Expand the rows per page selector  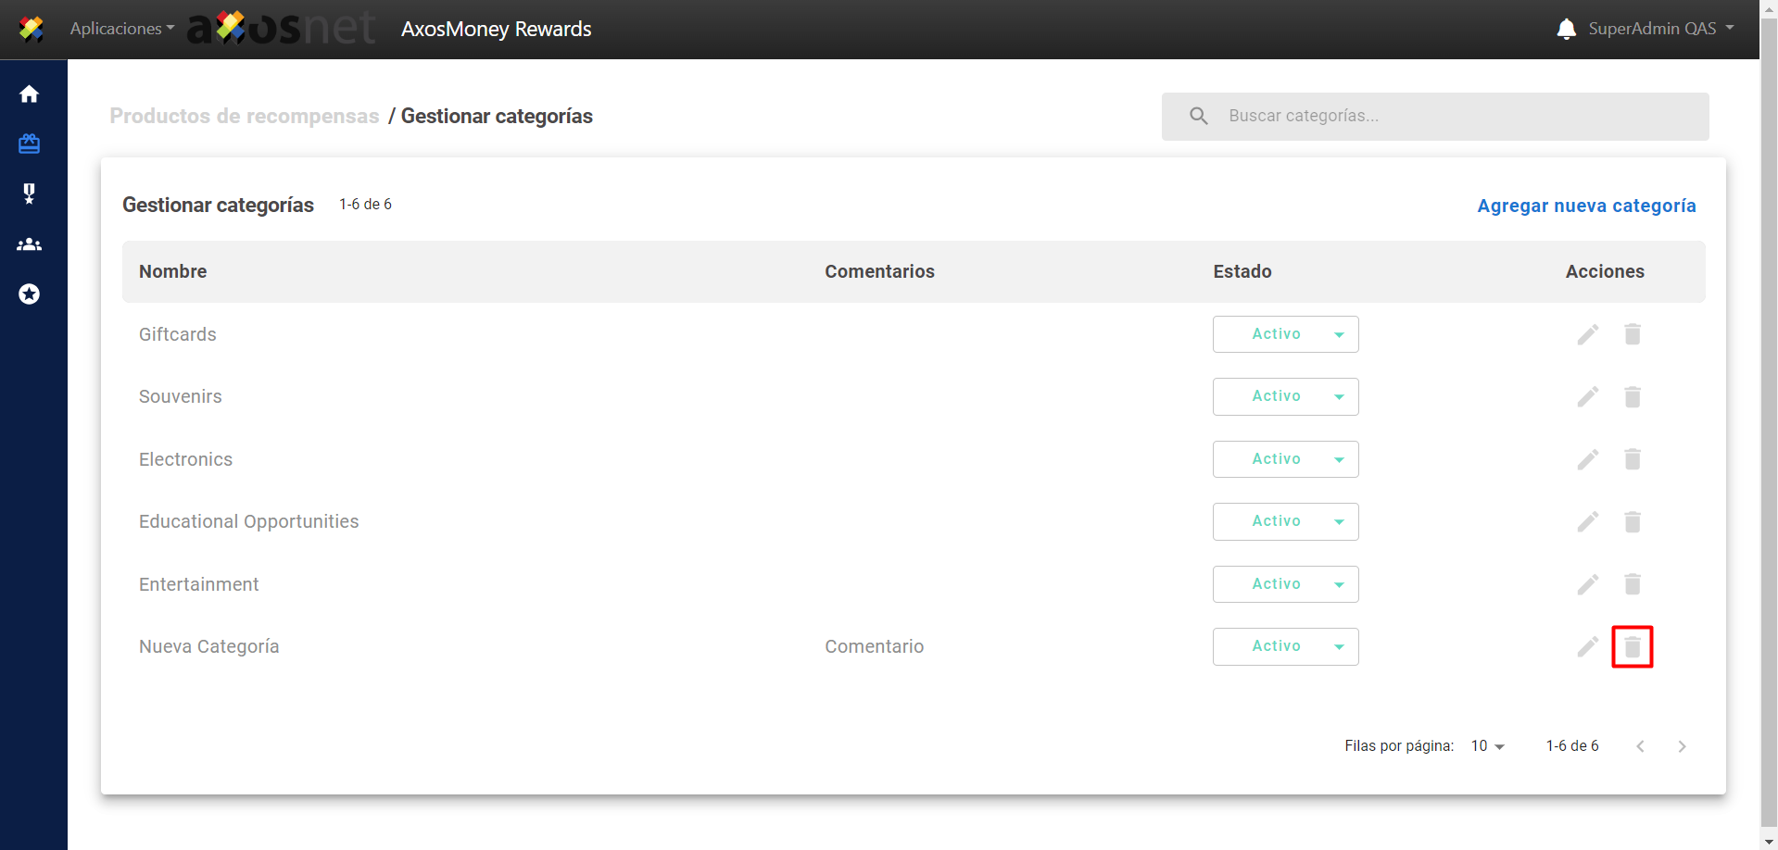pos(1487,746)
